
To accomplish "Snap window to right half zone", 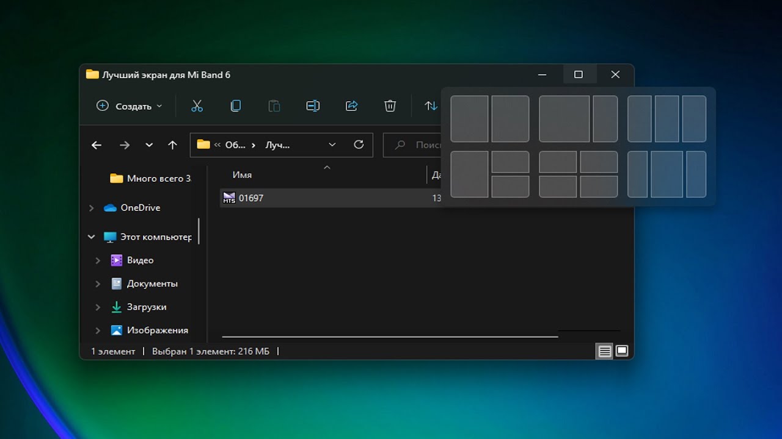I will coord(510,119).
